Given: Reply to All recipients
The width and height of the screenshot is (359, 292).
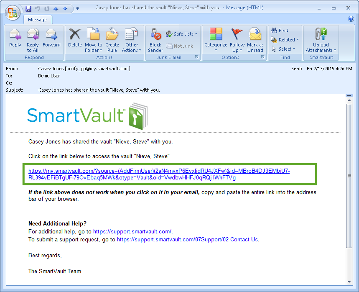Looking at the screenshot, I should tap(33, 40).
